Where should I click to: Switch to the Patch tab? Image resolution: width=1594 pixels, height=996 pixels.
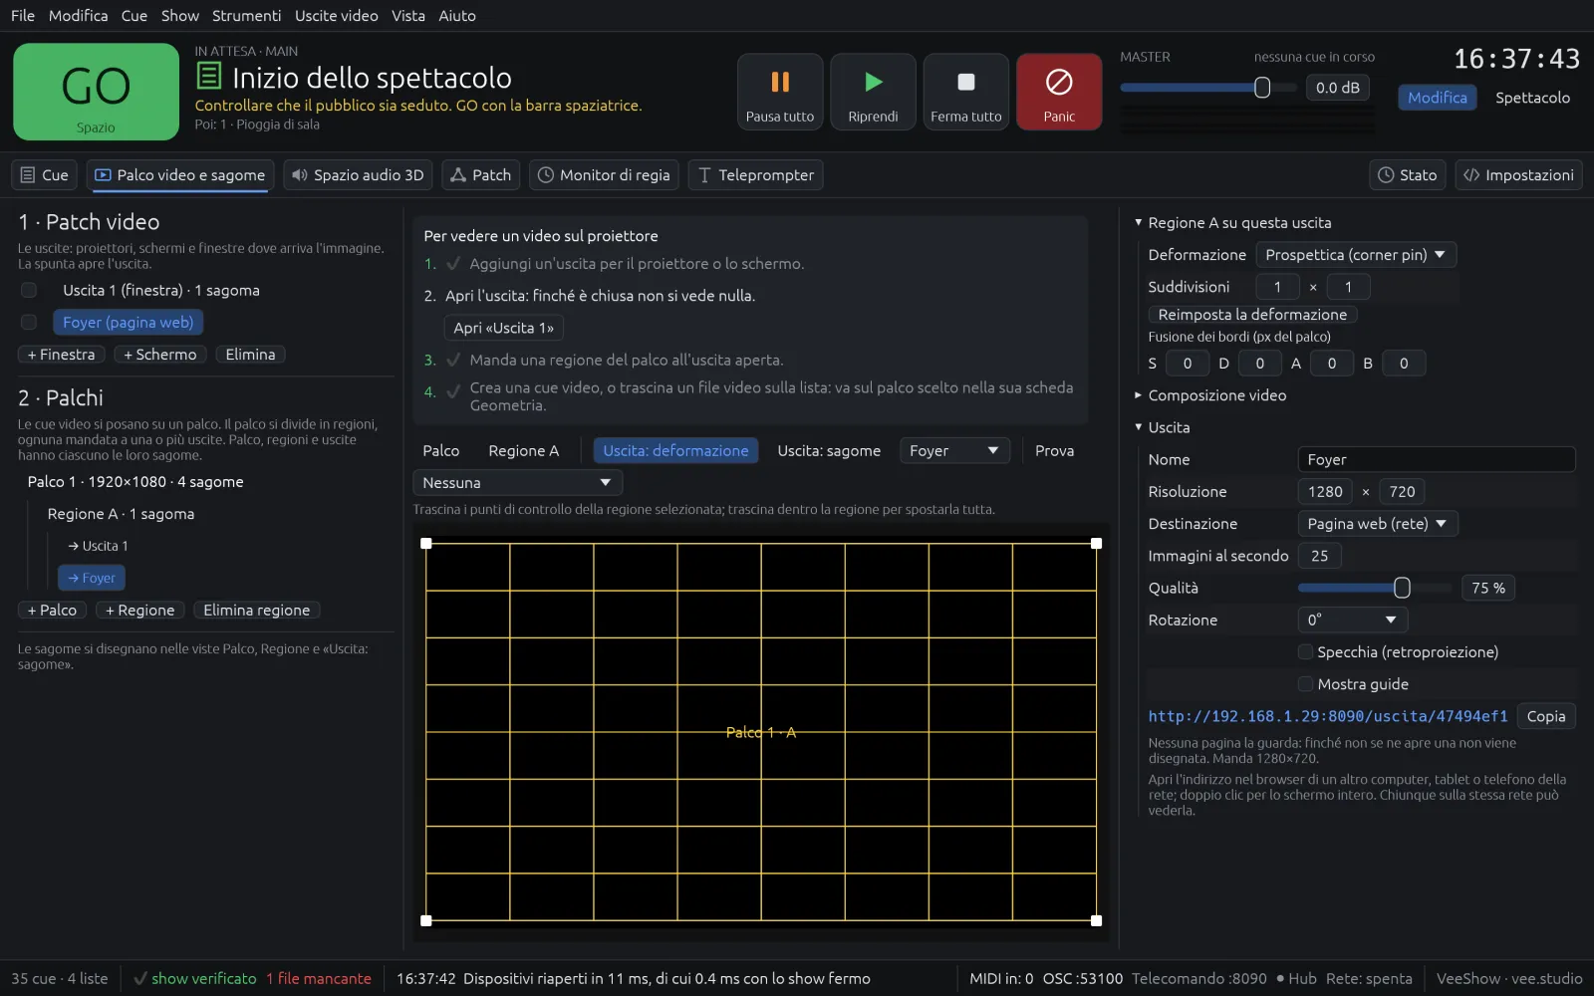point(481,175)
